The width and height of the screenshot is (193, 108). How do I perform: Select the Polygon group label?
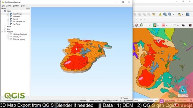point(10,31)
